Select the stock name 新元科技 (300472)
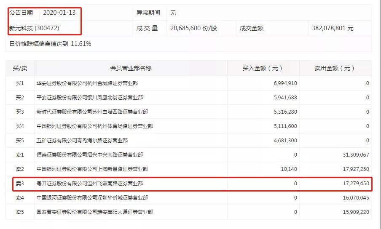381x229 pixels. coord(34,28)
